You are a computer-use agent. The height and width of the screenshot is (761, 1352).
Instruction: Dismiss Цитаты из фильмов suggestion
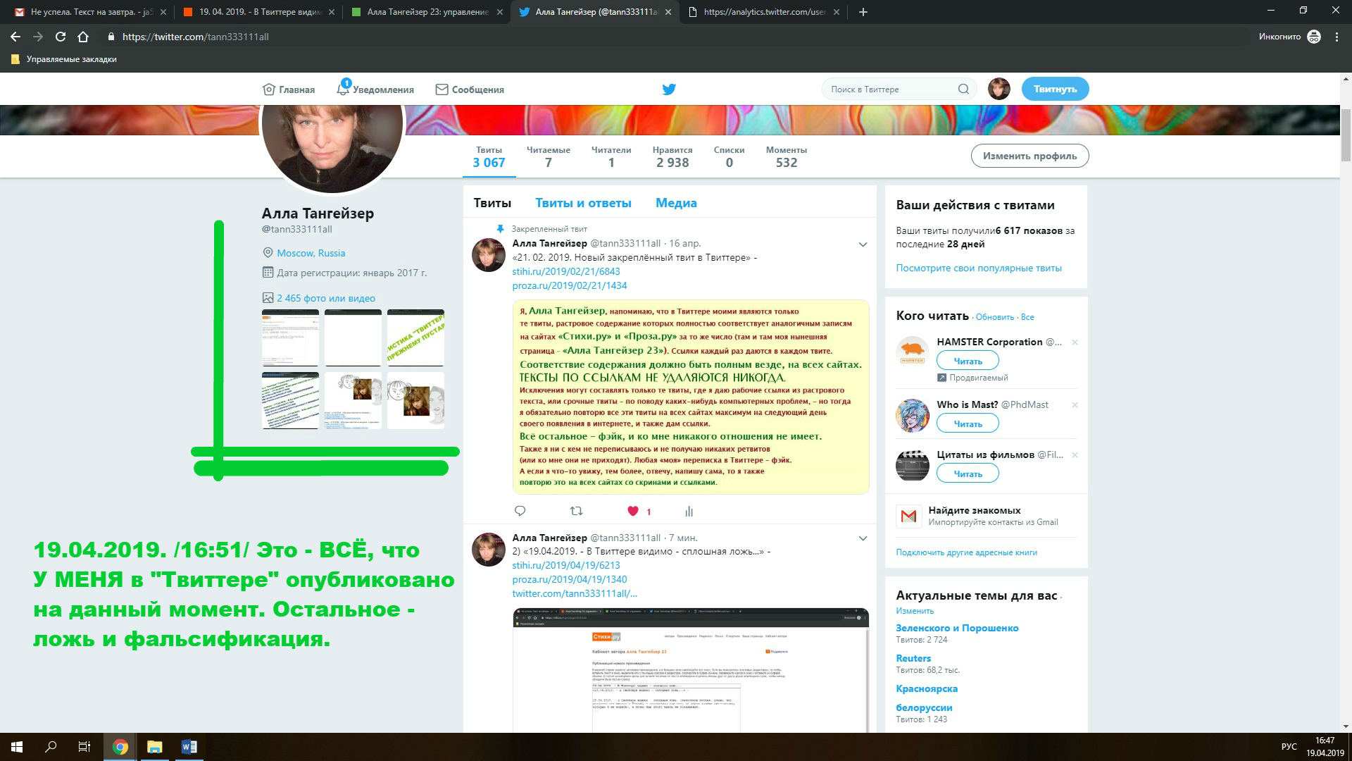click(x=1075, y=455)
